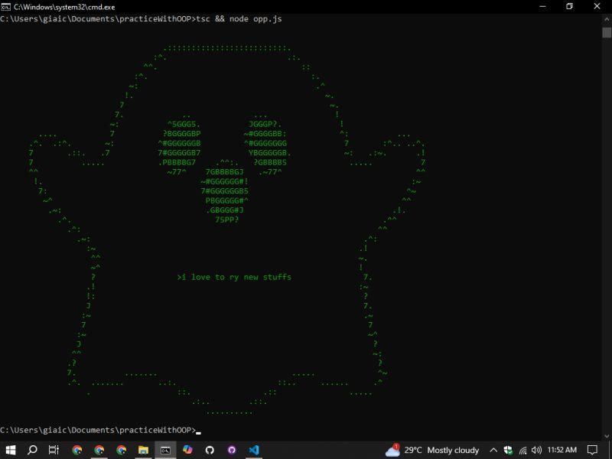Open the Windows Start menu
The height and width of the screenshot is (459, 612).
click(x=11, y=450)
